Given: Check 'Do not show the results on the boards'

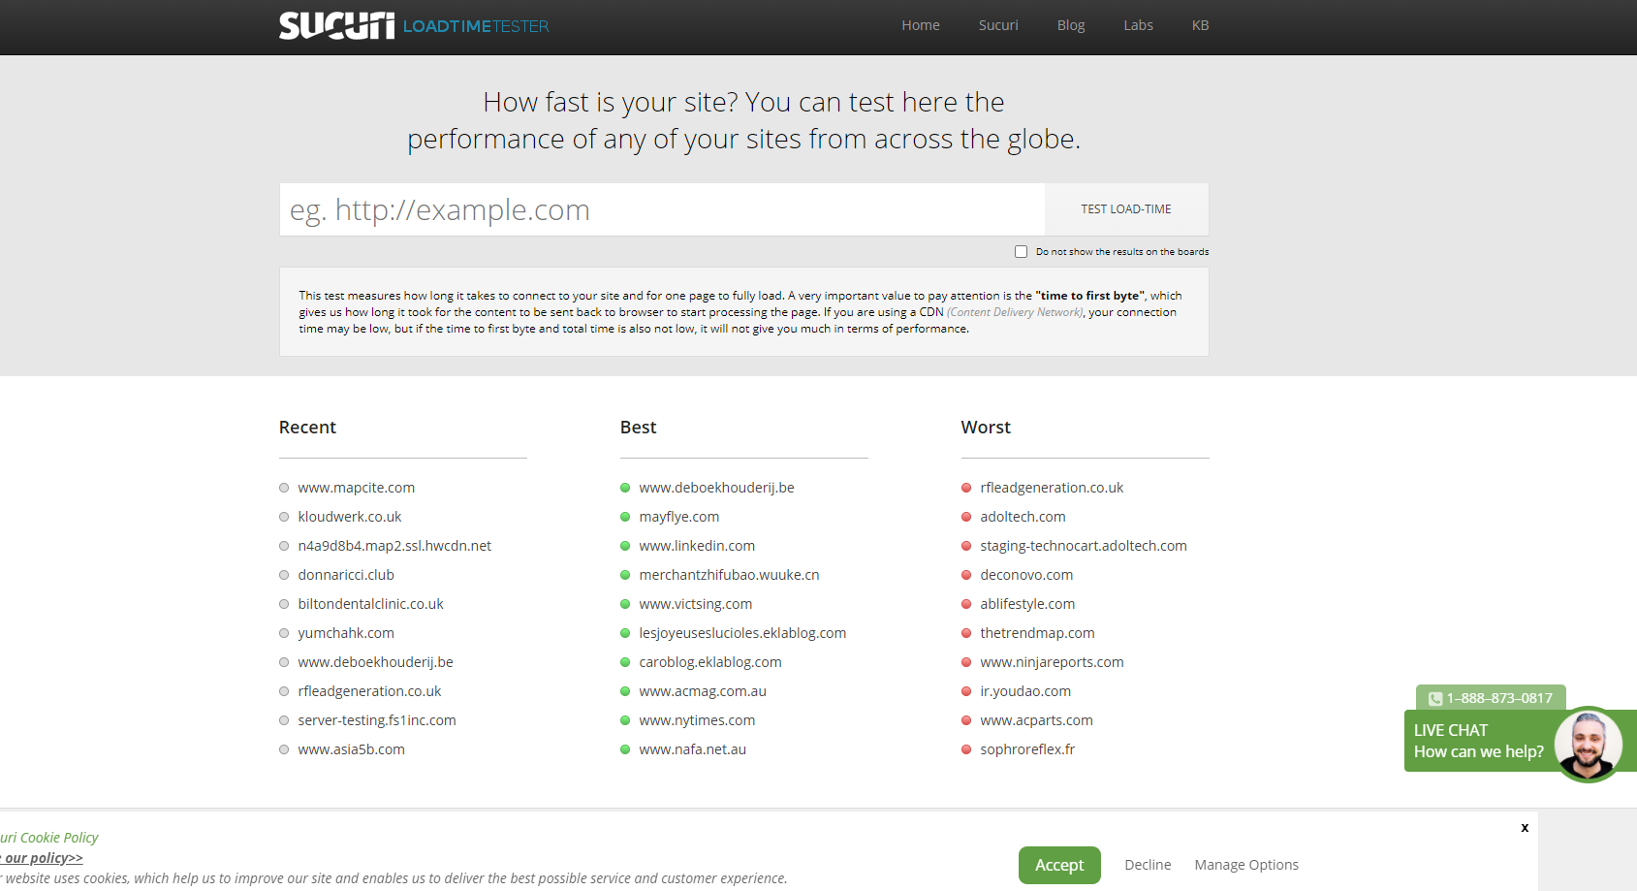Looking at the screenshot, I should coord(1021,252).
